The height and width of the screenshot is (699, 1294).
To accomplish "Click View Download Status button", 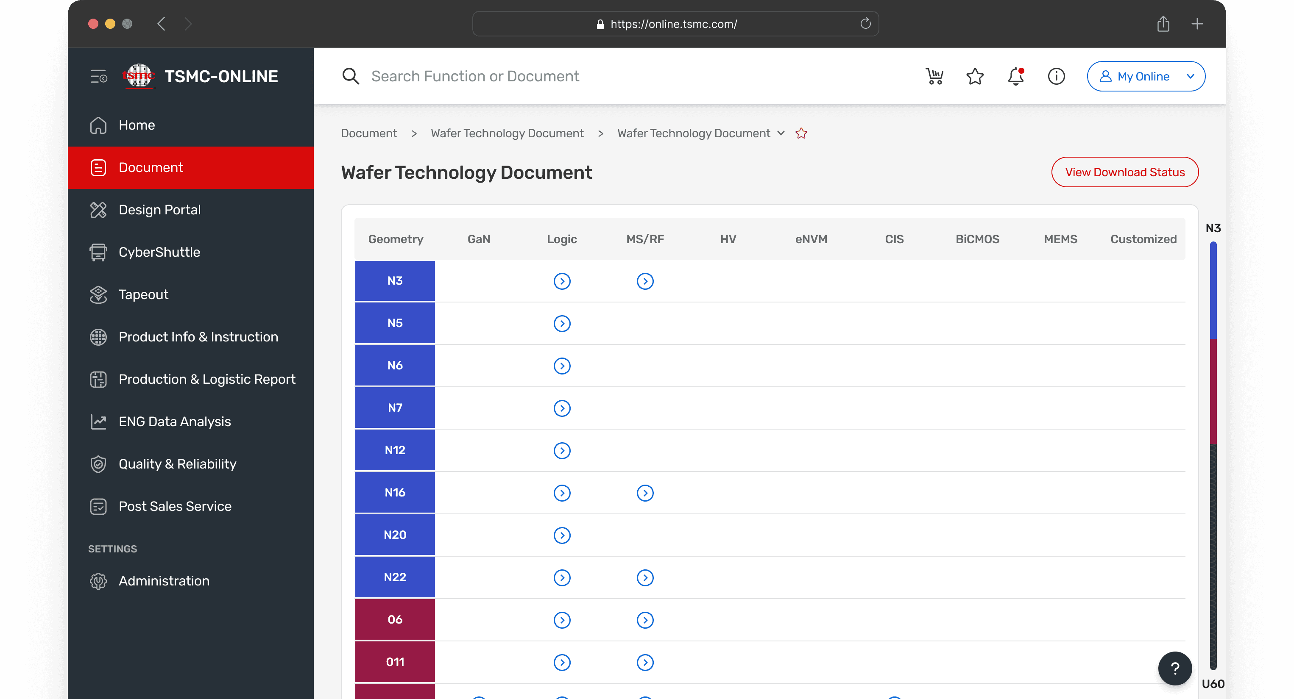I will 1124,172.
